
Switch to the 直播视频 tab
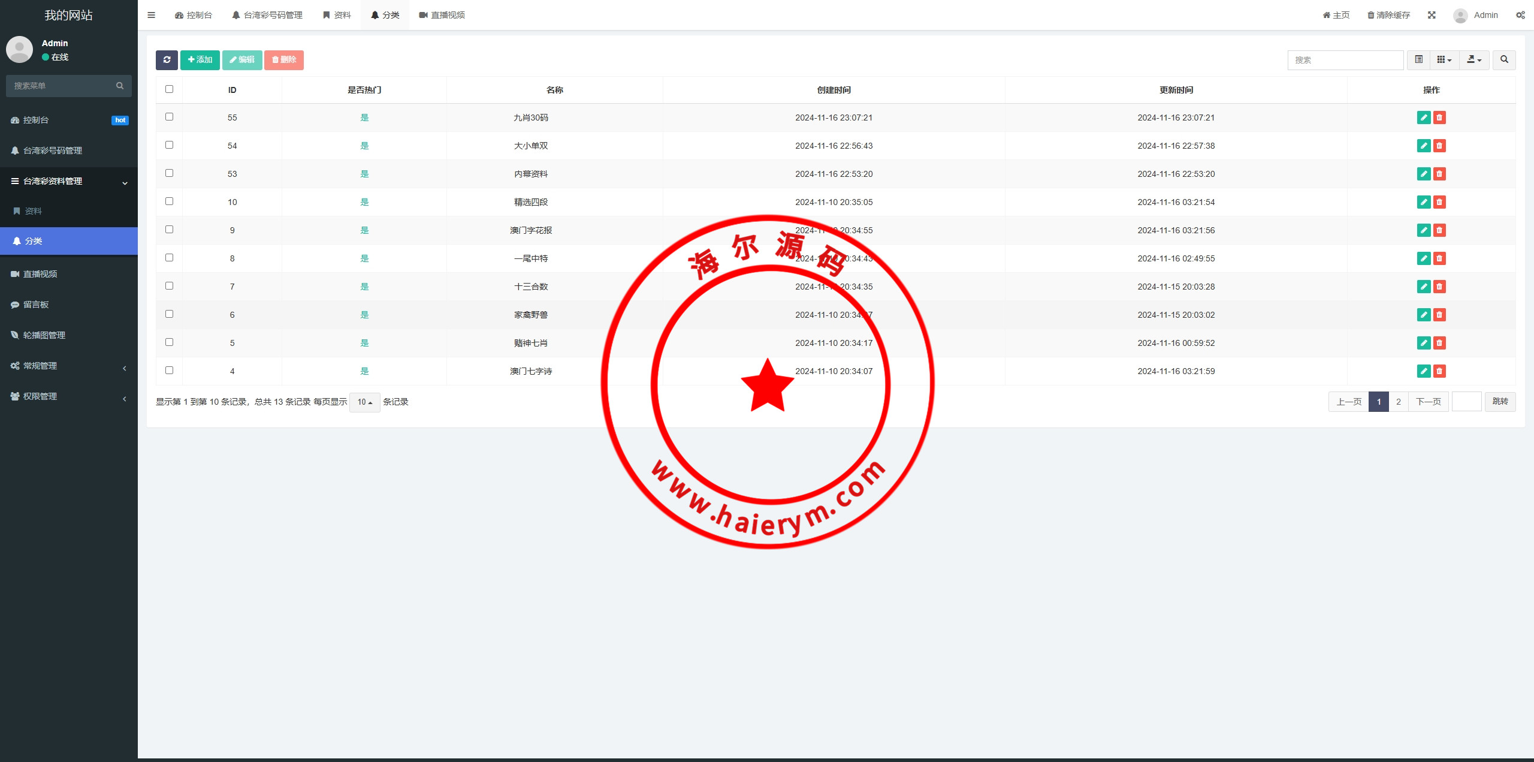coord(442,15)
